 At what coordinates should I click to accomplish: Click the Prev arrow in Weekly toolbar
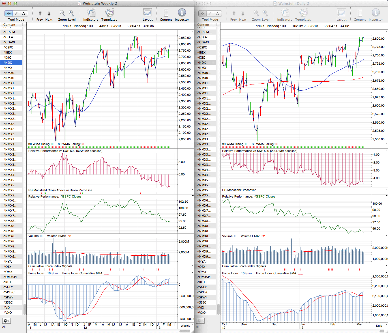pyautogui.click(x=40, y=13)
